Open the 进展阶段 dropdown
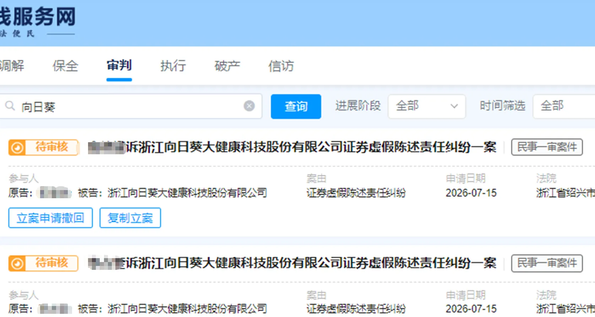The image size is (595, 317). coord(426,106)
